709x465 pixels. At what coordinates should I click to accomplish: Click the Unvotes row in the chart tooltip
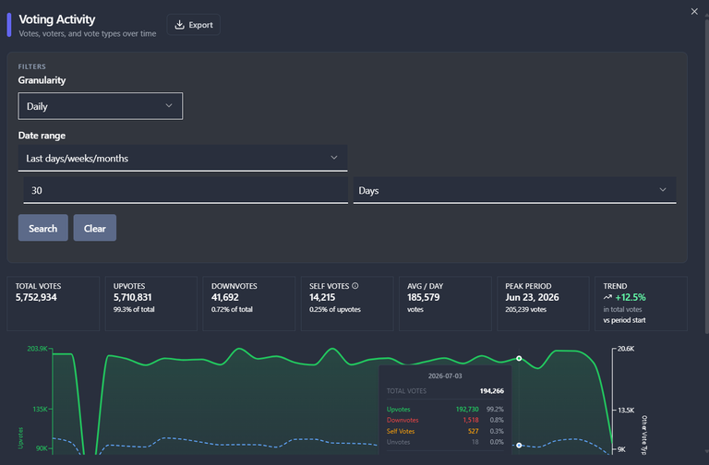[445, 442]
